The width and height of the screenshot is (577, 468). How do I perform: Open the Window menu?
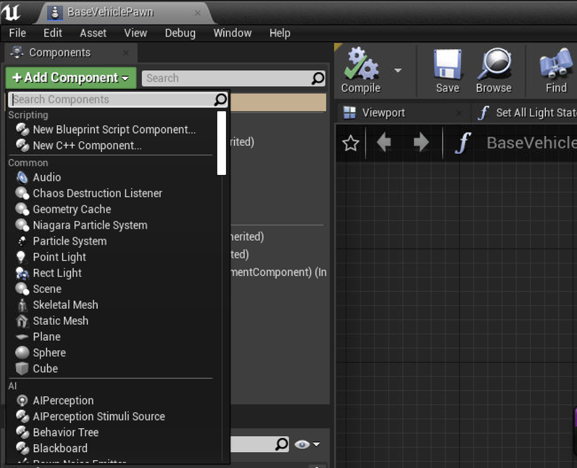coord(233,33)
